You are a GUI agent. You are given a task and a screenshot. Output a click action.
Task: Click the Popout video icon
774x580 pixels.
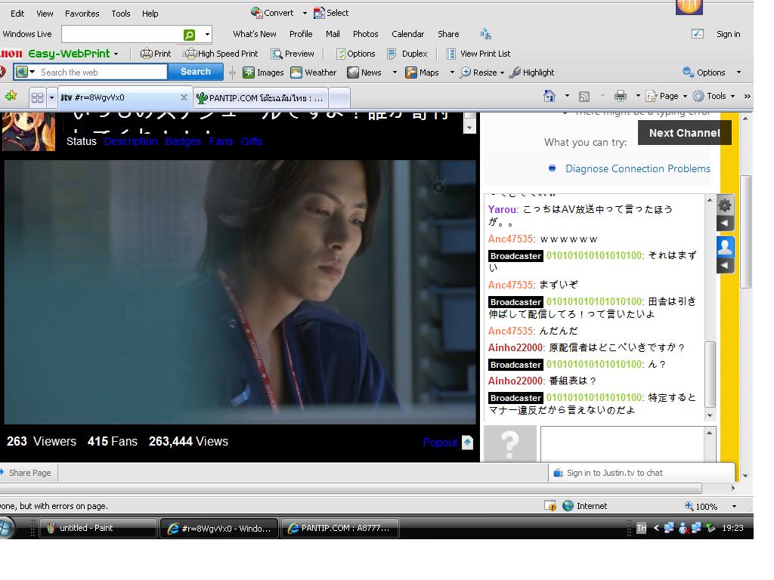click(x=467, y=443)
